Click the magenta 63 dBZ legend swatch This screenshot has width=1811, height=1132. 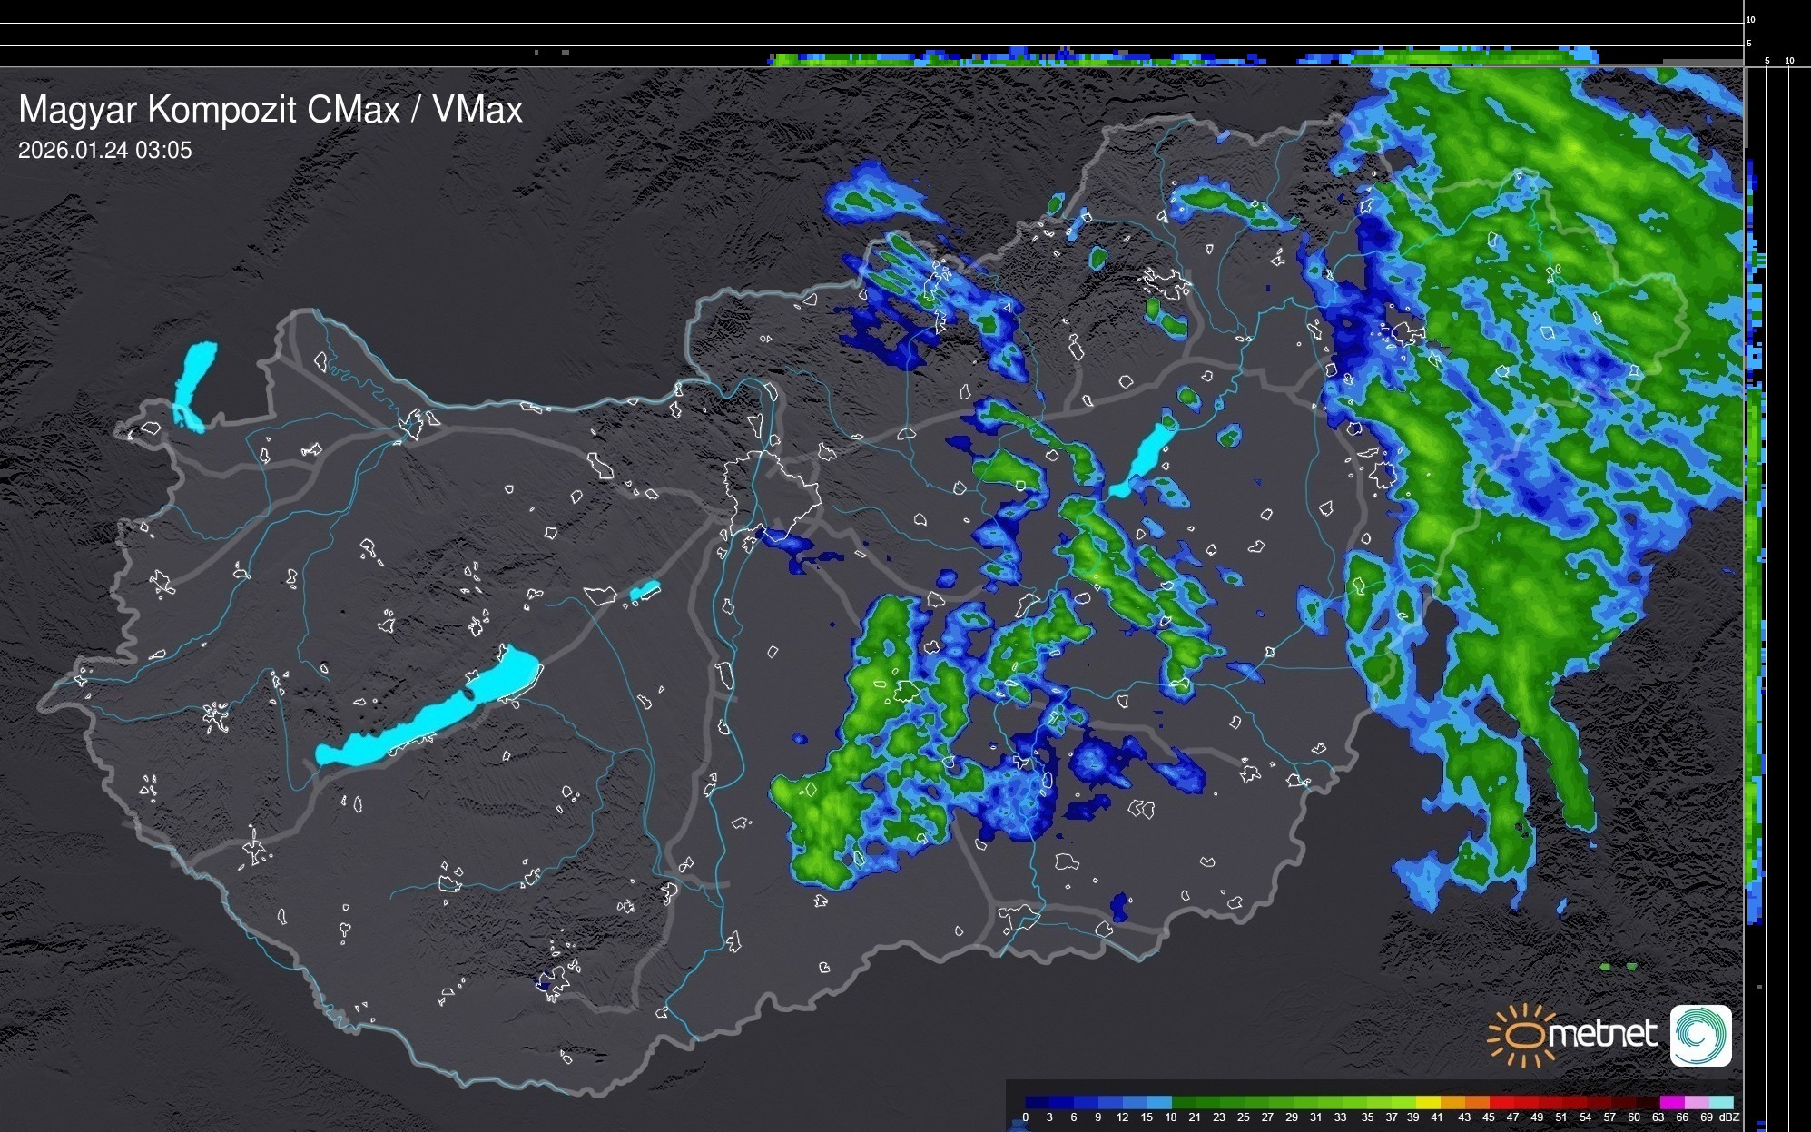click(x=1671, y=1103)
